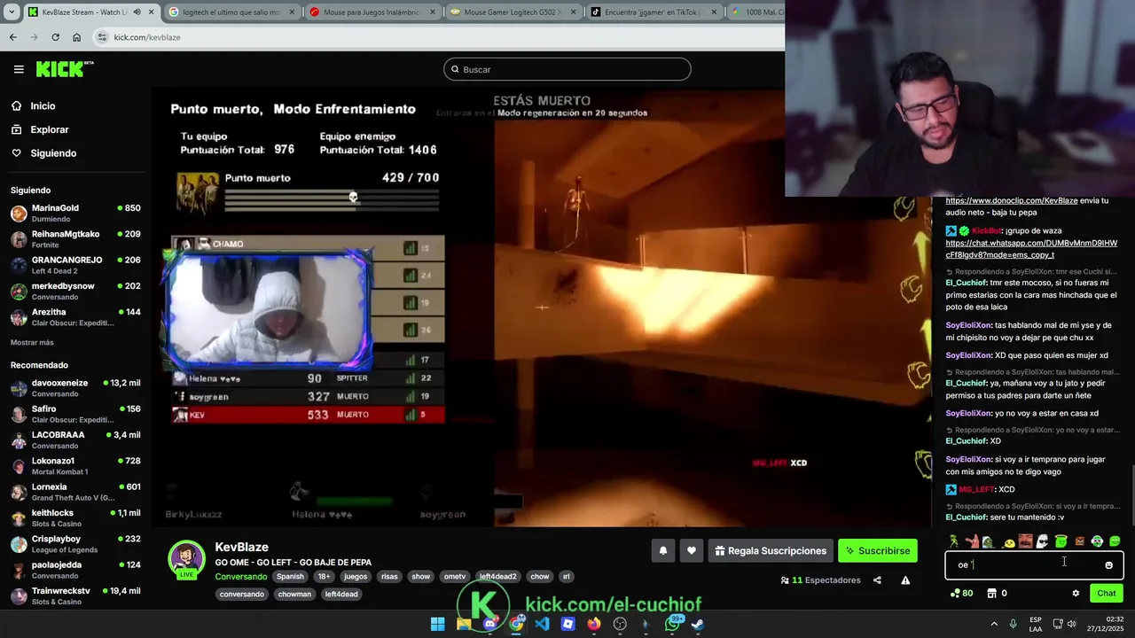The width and height of the screenshot is (1135, 638).
Task: Select the ometv tag
Action: click(x=454, y=576)
